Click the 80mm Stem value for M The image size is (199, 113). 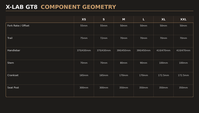[x=124, y=63]
